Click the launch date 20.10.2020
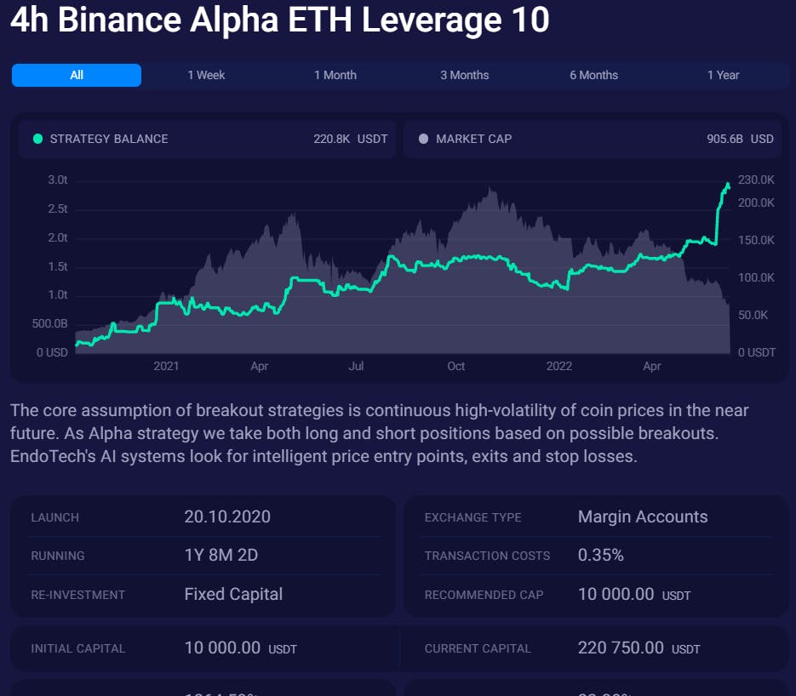796x696 pixels. tap(226, 516)
